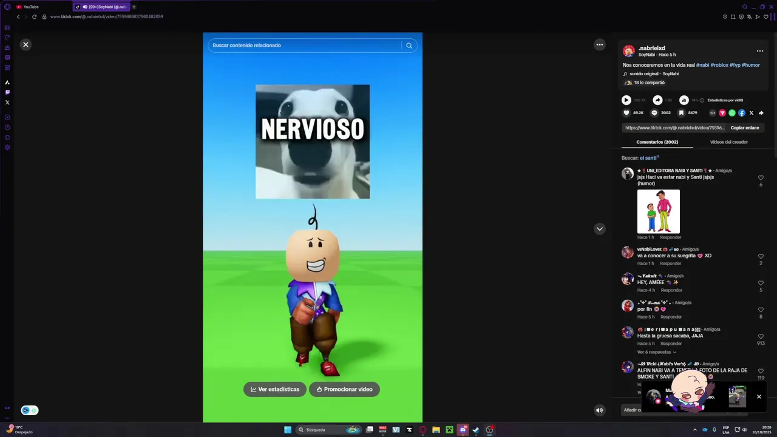Click 'Promocionar video' button

[344, 389]
